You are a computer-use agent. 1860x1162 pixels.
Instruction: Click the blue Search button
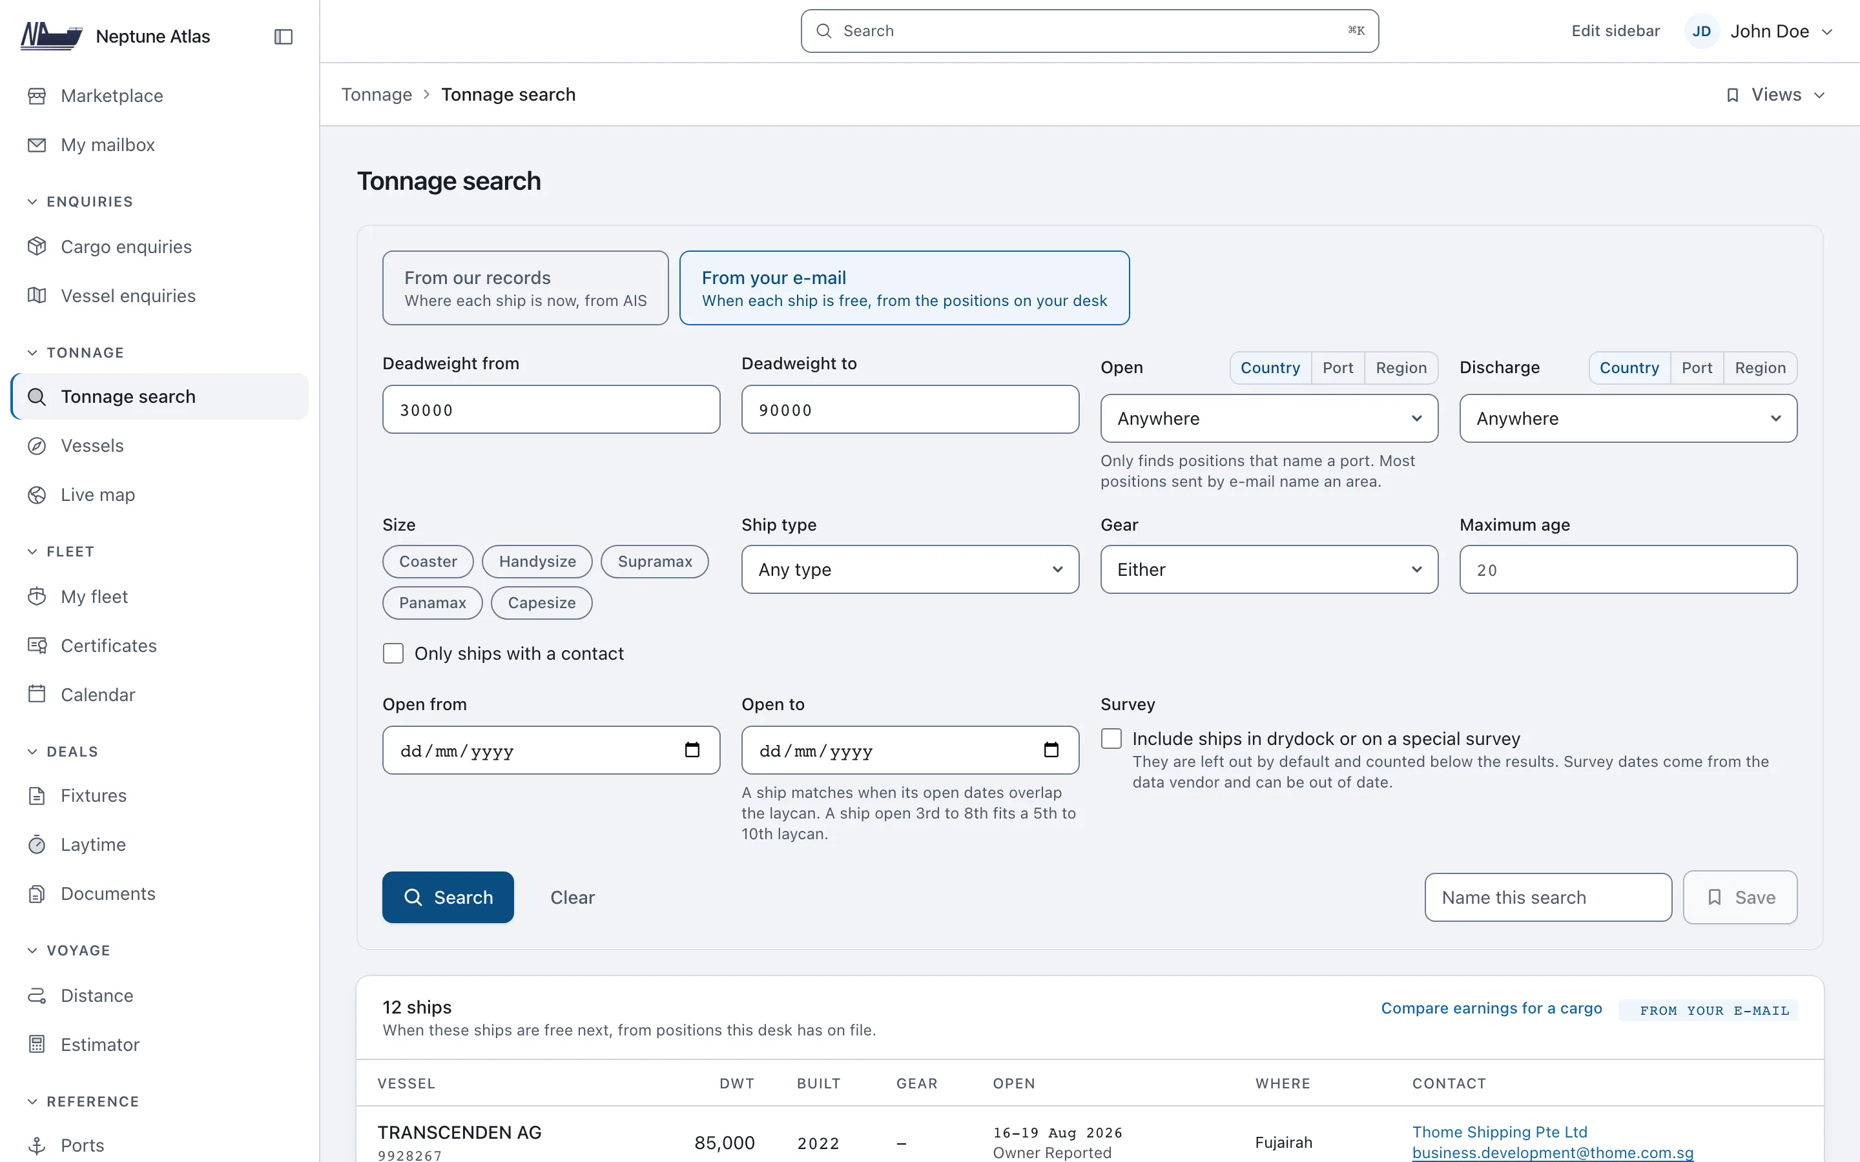click(x=448, y=897)
